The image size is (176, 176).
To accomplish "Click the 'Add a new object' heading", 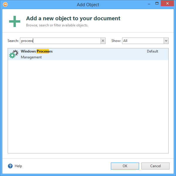I will (73, 18).
